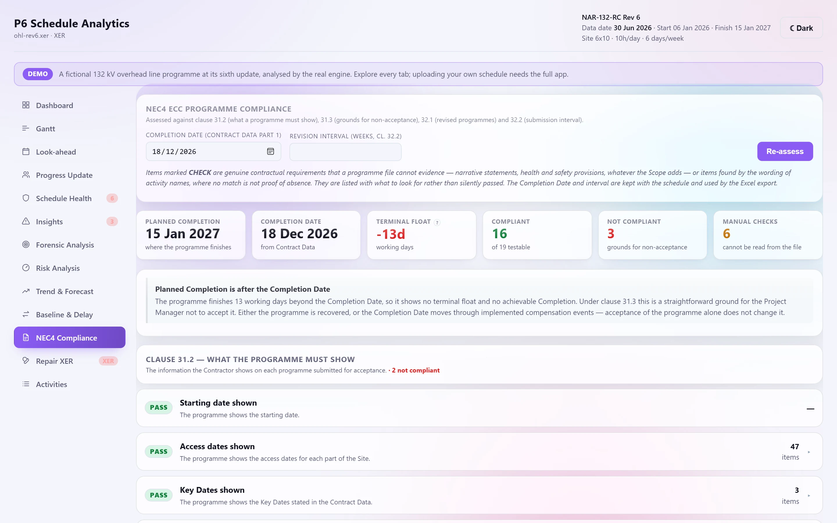Open Baseline & Delay section
This screenshot has height=523, width=837.
tap(69, 314)
